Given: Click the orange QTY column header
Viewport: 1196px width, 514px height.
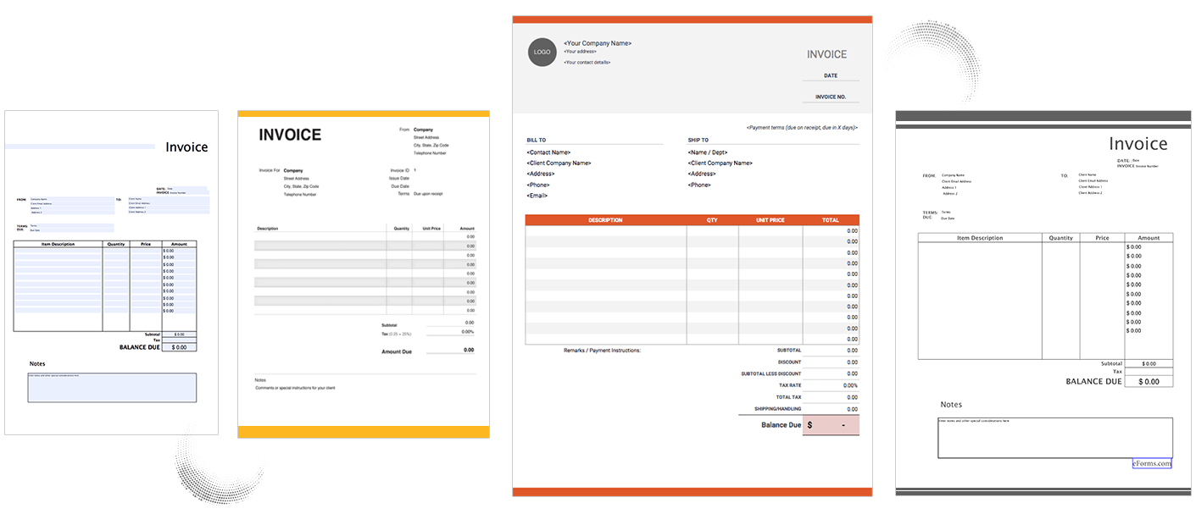Looking at the screenshot, I should tap(712, 220).
